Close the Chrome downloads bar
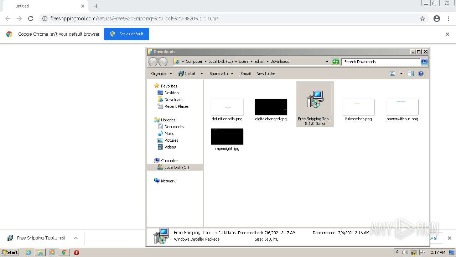456x257 pixels. click(449, 238)
